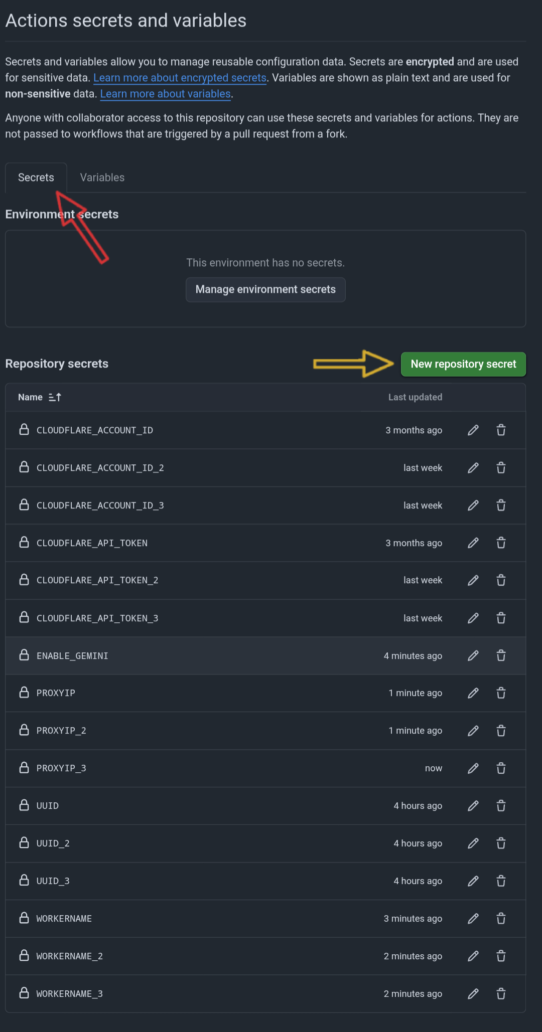Click the CLOUDFLARE_API_TOKEN secret name
This screenshot has width=542, height=1032.
coord(92,543)
